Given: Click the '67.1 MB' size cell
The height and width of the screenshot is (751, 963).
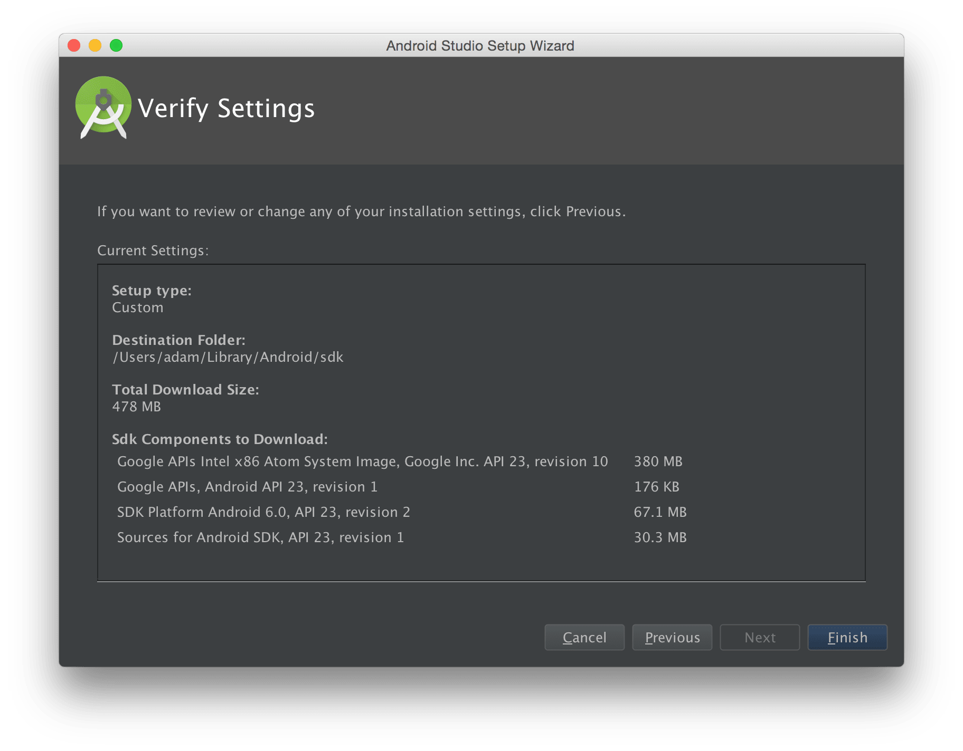Looking at the screenshot, I should tap(660, 512).
